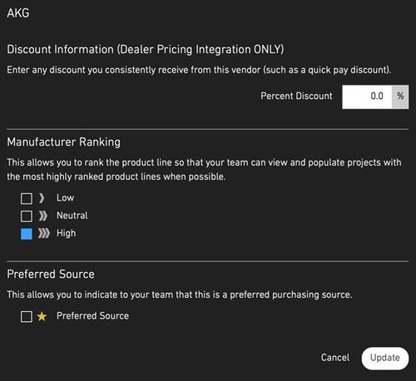Click the Preferred Source option label text
The height and width of the screenshot is (381, 416).
pos(92,316)
